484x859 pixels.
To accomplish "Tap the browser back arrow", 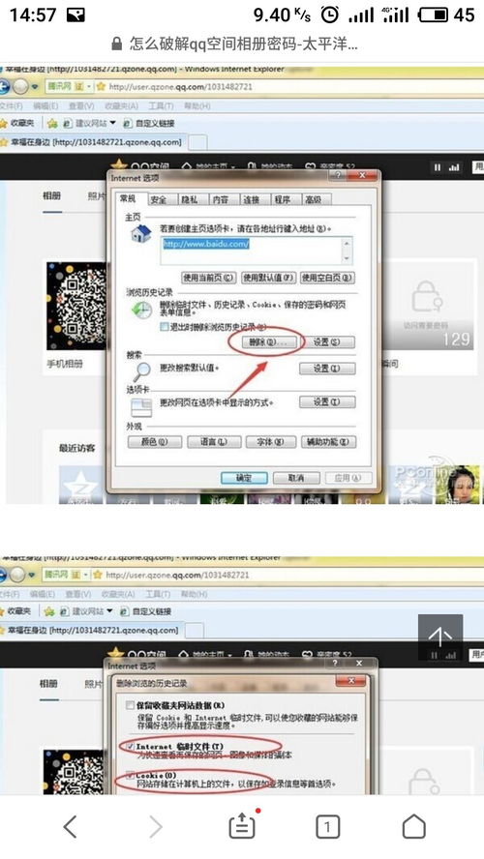I will point(70,826).
